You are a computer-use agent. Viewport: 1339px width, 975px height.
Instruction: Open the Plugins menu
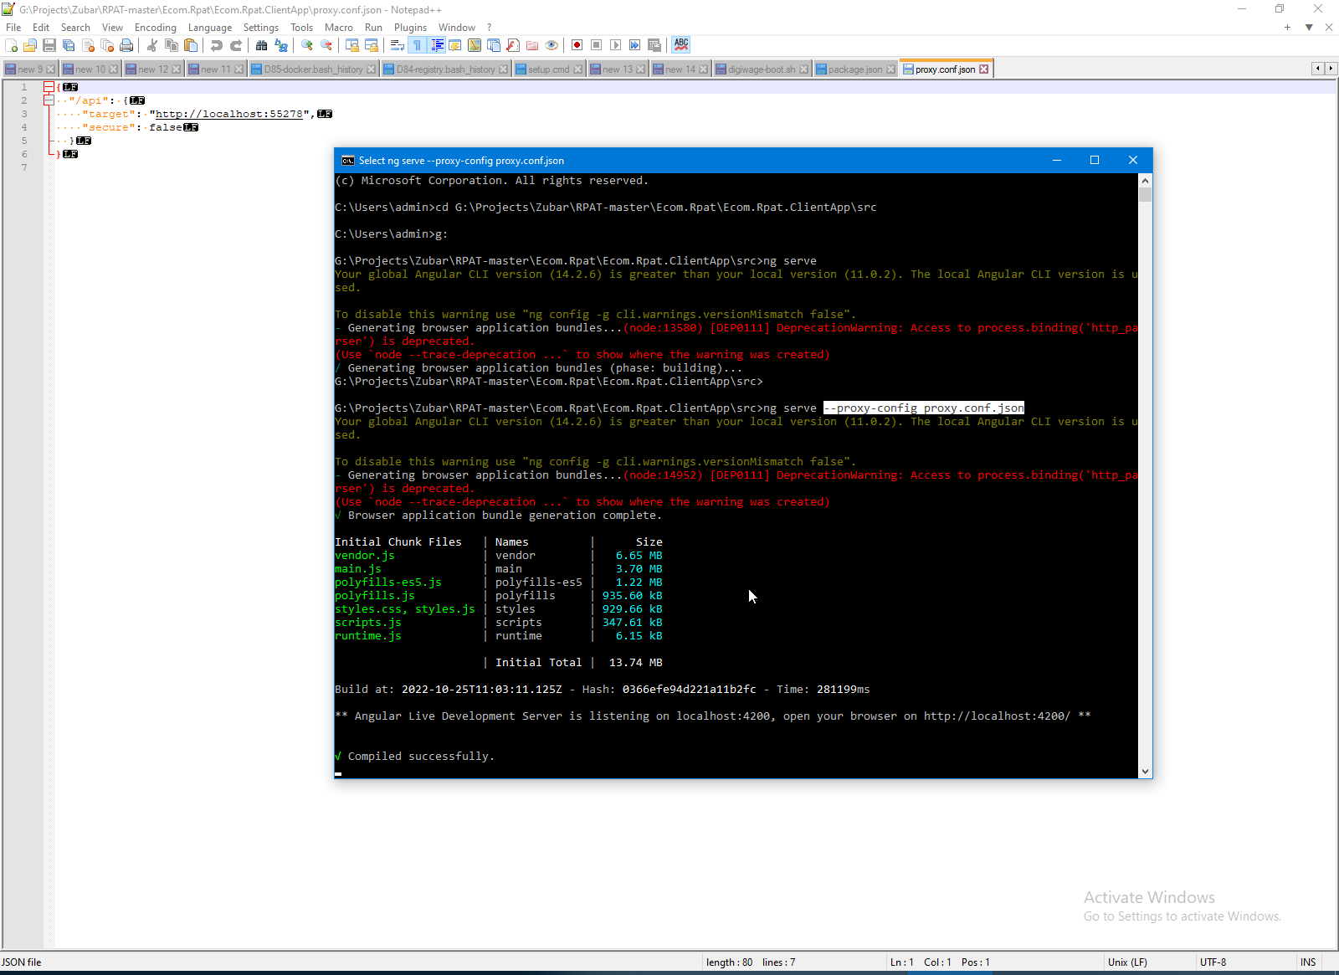click(410, 28)
